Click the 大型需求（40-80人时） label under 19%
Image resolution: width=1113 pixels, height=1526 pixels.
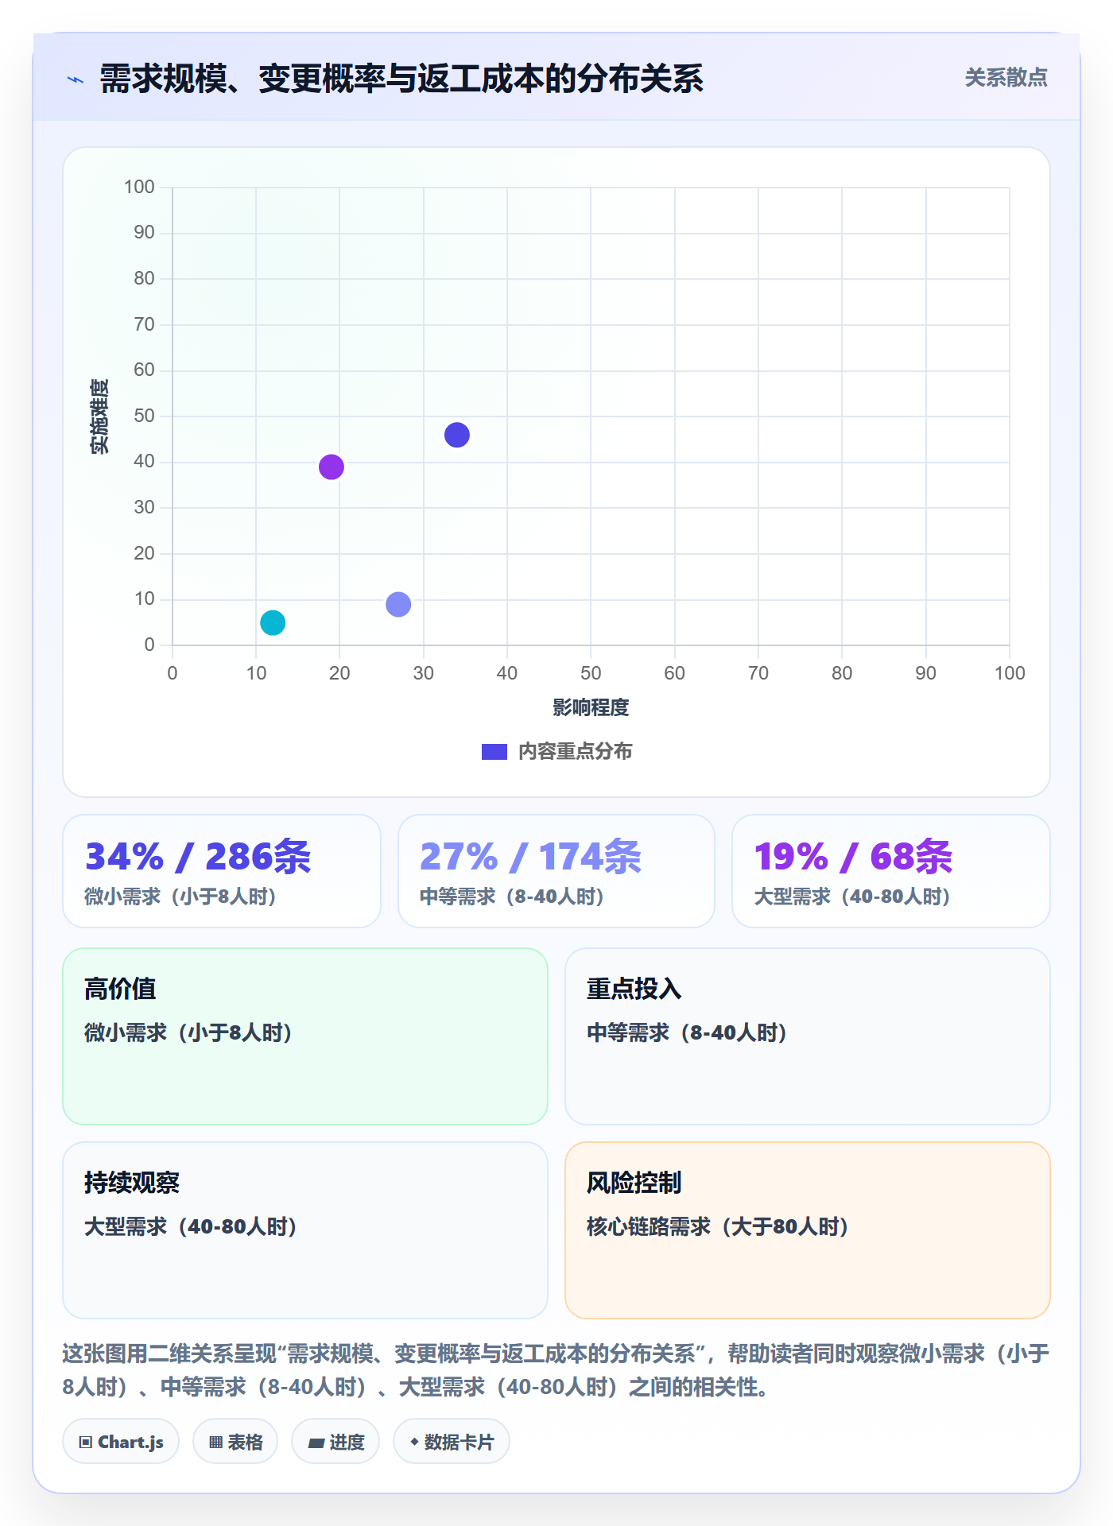pos(853,897)
